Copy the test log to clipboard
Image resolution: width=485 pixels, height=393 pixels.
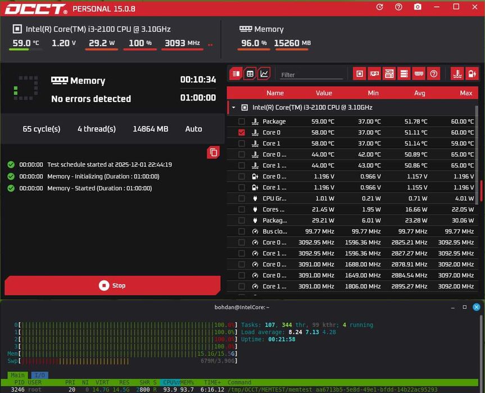[214, 152]
